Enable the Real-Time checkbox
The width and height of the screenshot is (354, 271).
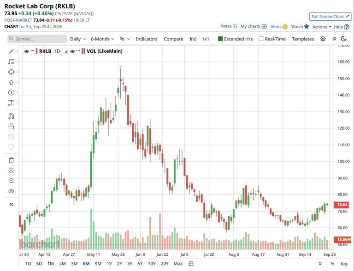pyautogui.click(x=261, y=39)
